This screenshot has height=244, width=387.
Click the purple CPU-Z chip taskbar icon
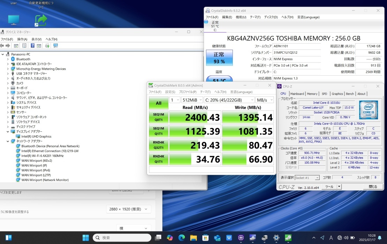point(241,238)
